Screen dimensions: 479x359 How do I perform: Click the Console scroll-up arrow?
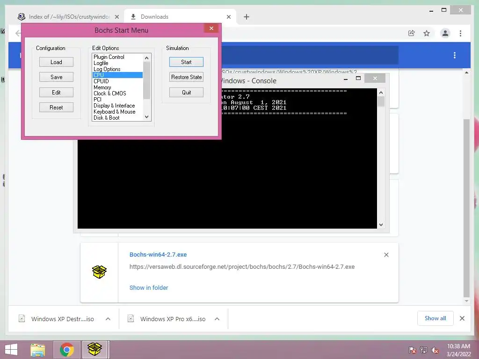click(381, 93)
